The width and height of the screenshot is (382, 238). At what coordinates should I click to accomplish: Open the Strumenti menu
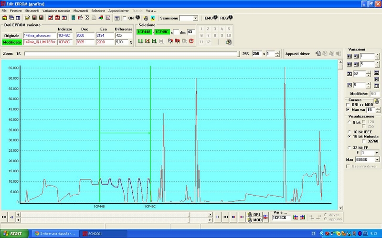tap(32, 10)
